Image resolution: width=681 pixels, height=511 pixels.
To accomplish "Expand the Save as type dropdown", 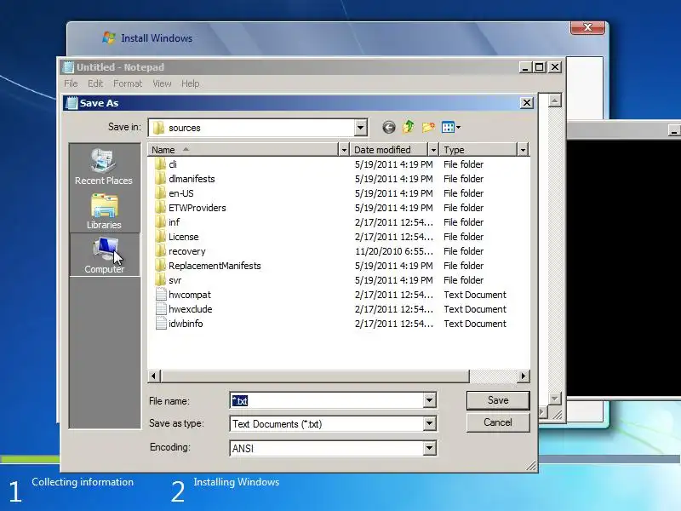I will pyautogui.click(x=429, y=423).
